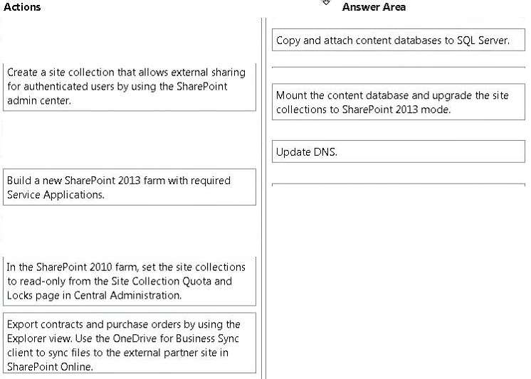Click 'OneDrive for Business Sync' text in action
The height and width of the screenshot is (379, 531).
coord(176,338)
